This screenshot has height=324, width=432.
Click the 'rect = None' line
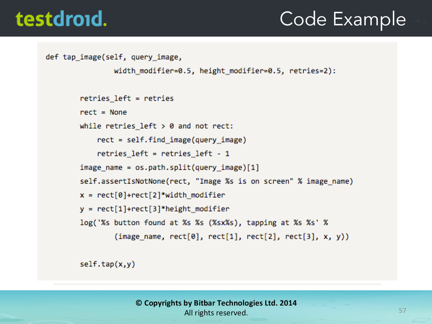(x=103, y=112)
